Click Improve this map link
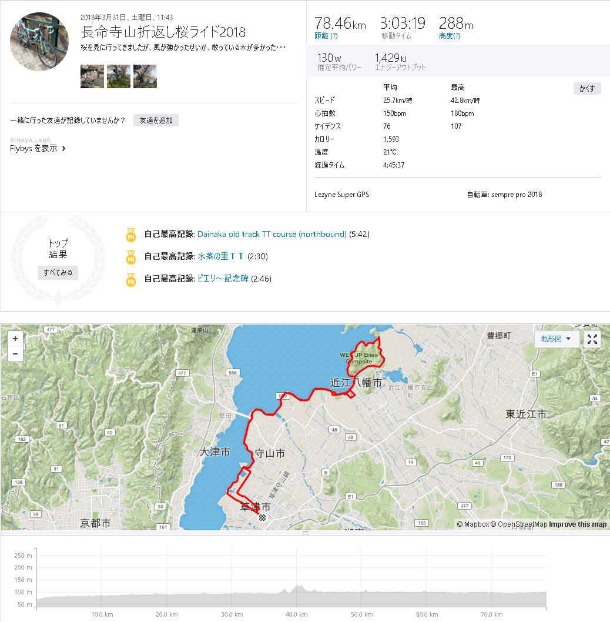This screenshot has height=622, width=610. (578, 524)
